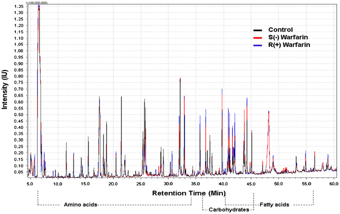Click the x-axis tick label 15.0
Viewport: 340px width, 214px height.
click(x=85, y=184)
